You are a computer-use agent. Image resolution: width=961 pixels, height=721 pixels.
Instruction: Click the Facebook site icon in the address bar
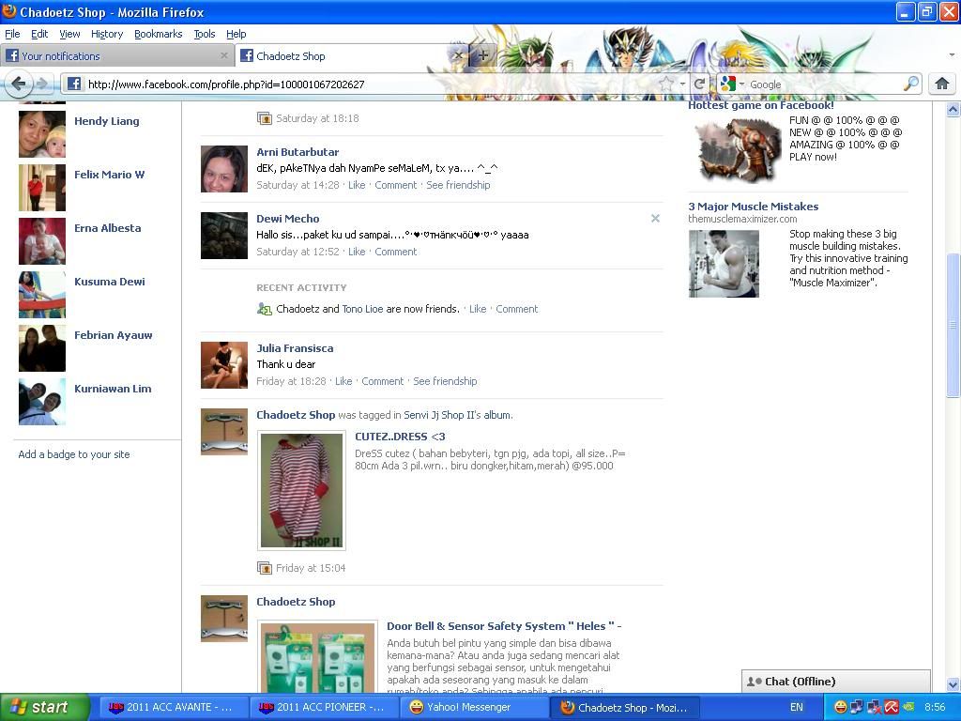[x=74, y=84]
